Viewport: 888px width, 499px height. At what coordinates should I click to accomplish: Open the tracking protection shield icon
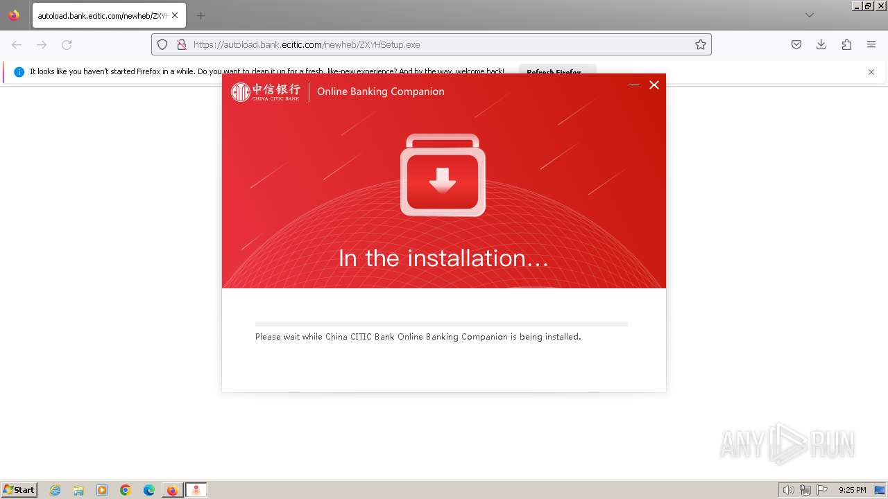pos(162,44)
